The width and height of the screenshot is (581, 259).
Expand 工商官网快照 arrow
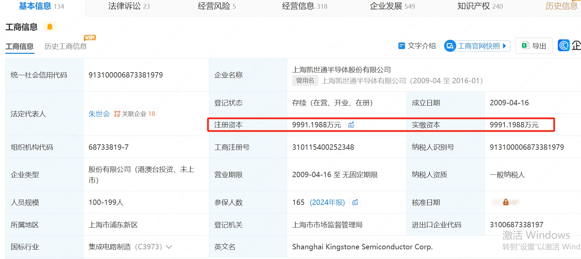[x=504, y=46]
